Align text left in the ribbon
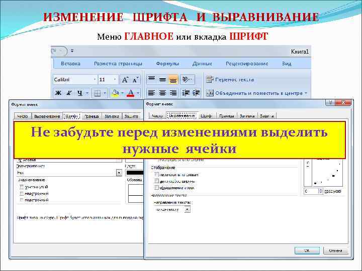Image resolution: width=362 pixels, height=271 pixels. click(151, 93)
